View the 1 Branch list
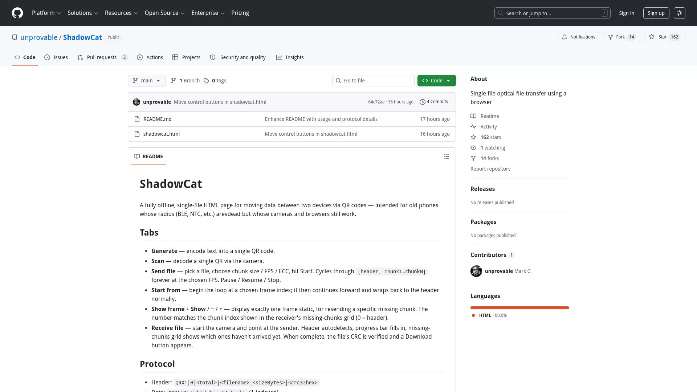This screenshot has width=697, height=392. tap(185, 81)
